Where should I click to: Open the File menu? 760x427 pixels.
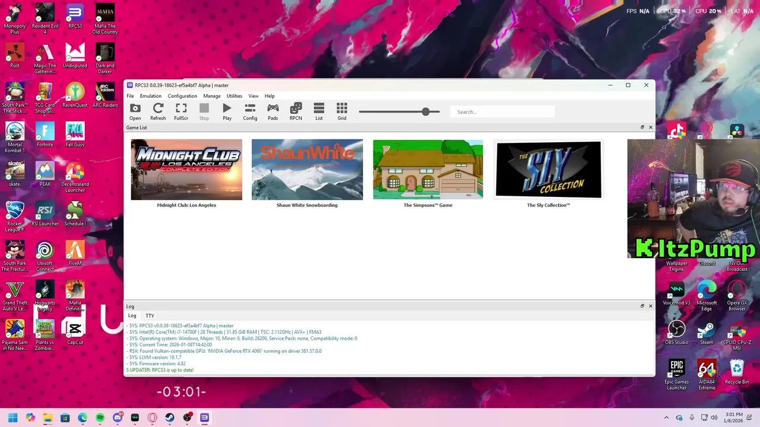130,96
